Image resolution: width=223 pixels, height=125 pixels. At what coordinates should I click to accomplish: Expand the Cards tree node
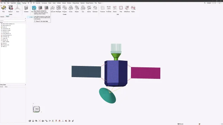(1, 27)
